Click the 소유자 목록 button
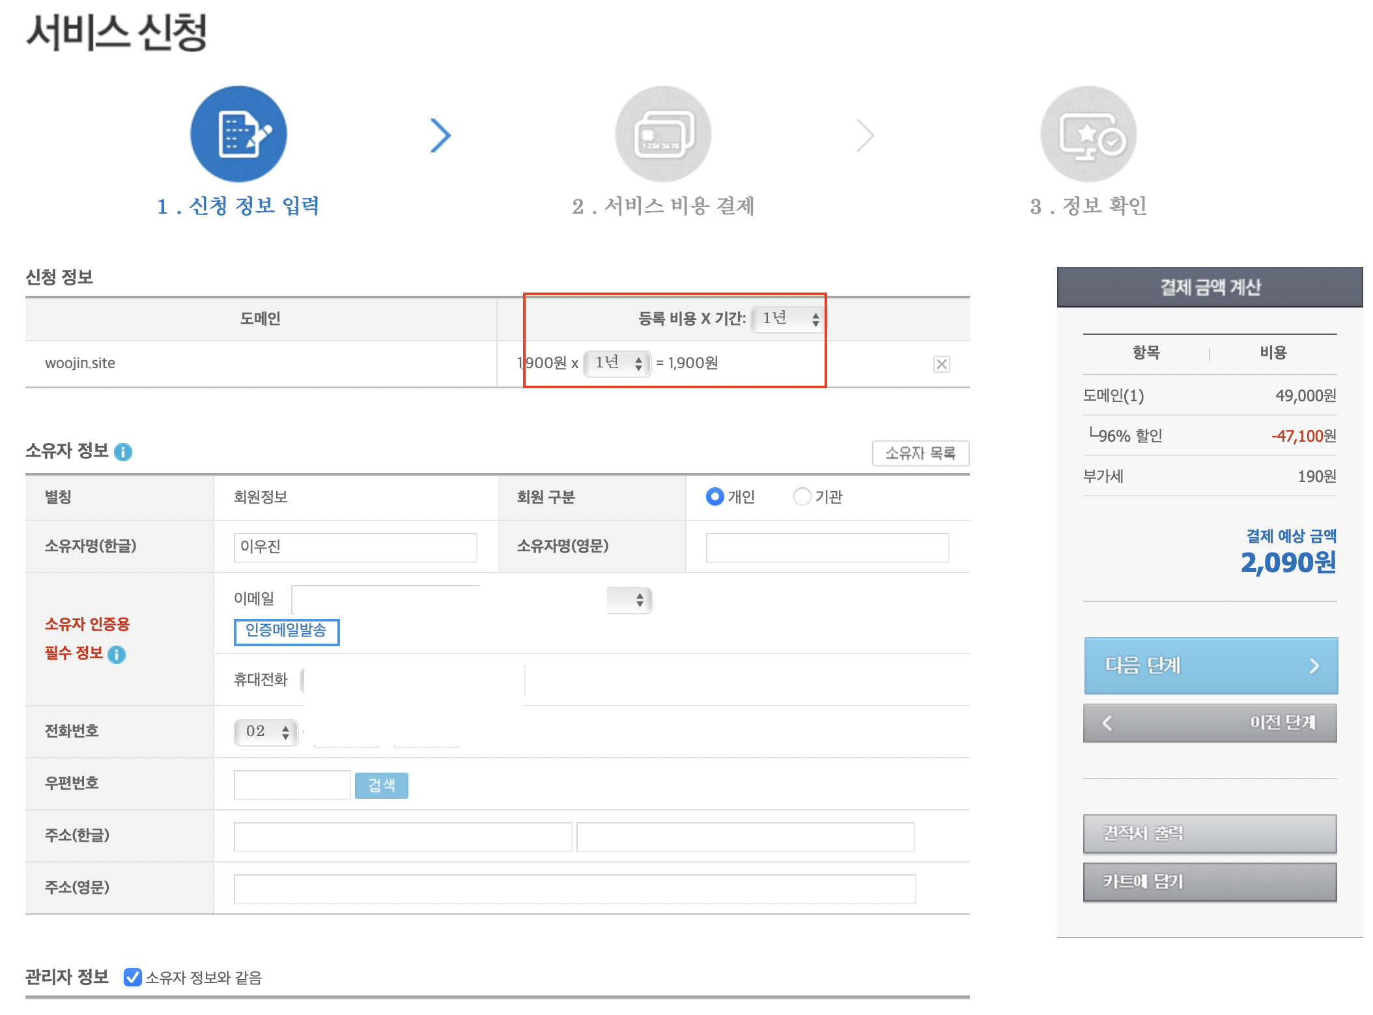Image resolution: width=1373 pixels, height=1015 pixels. pyautogui.click(x=920, y=453)
